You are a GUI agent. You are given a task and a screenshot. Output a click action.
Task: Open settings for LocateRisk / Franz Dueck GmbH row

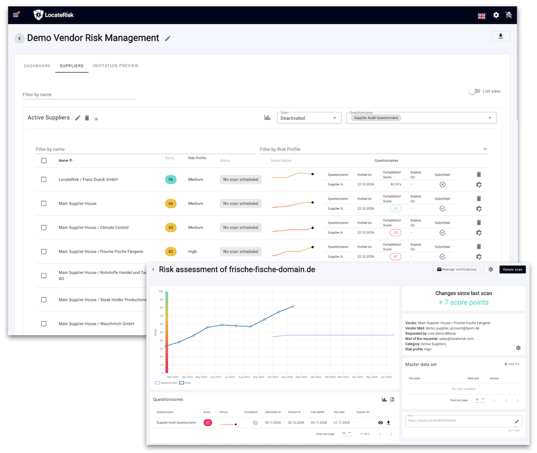coord(479,184)
